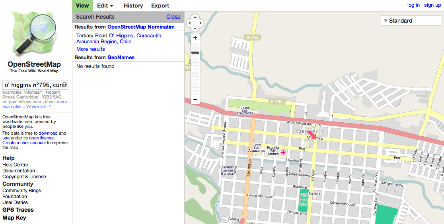Image resolution: width=444 pixels, height=224 pixels.
Task: Click the Patricio Lynch street label
Action: (x=297, y=212)
